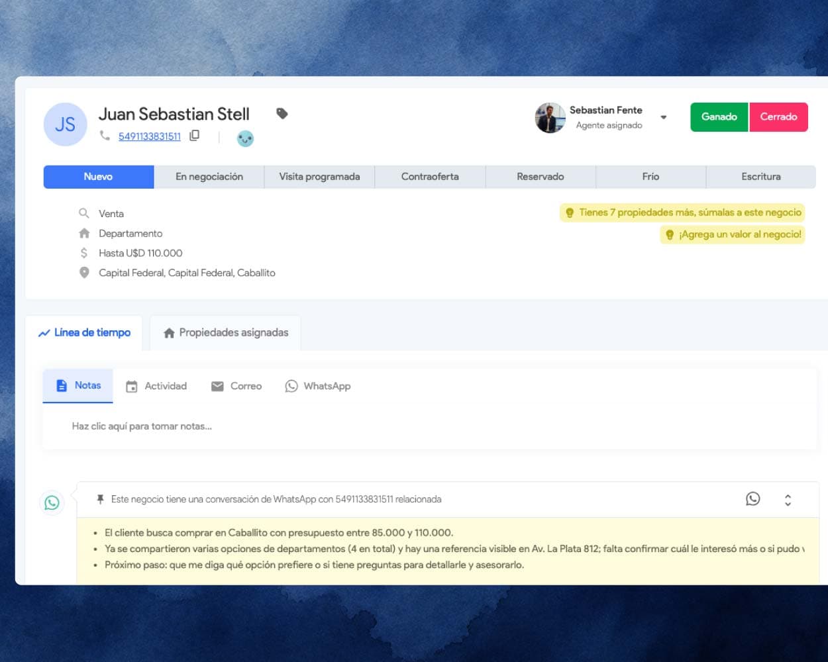Open the Actividad tab

[156, 386]
